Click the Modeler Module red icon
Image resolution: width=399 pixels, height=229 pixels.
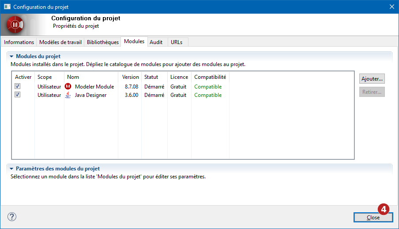68,86
